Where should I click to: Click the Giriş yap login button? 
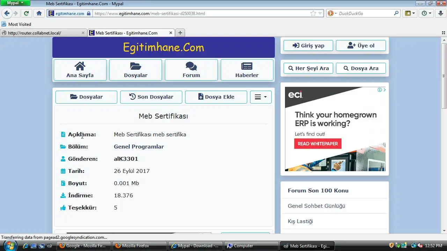(x=308, y=46)
